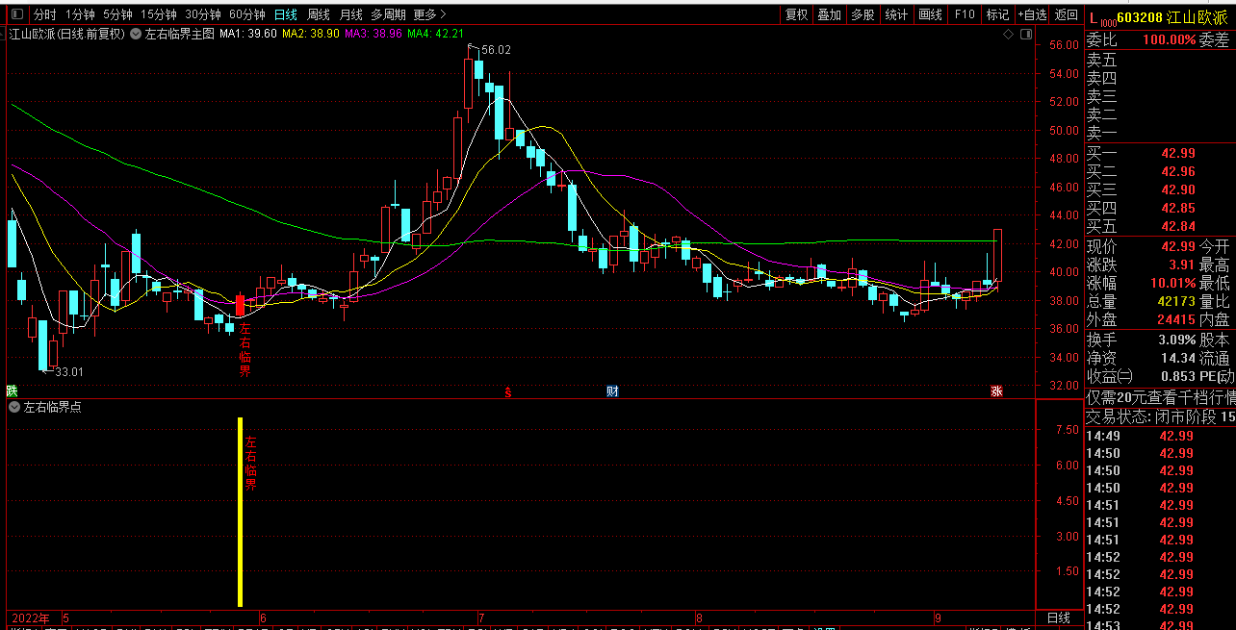Click the blue 财 financial marker

tap(612, 391)
